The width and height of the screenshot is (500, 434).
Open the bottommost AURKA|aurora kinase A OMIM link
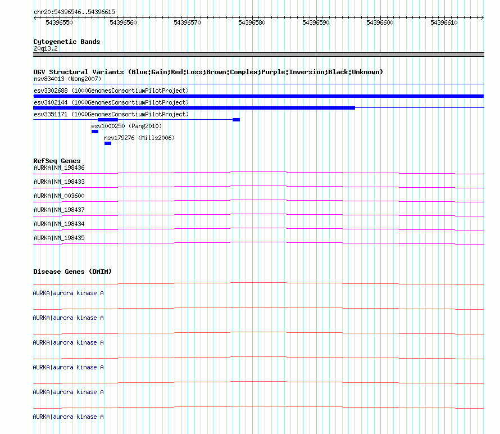point(68,417)
